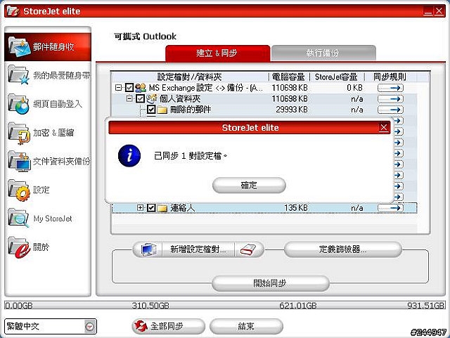Viewport: 450px width, 338px height.
Task: Click the 全部同步 button
Action: pyautogui.click(x=169, y=326)
